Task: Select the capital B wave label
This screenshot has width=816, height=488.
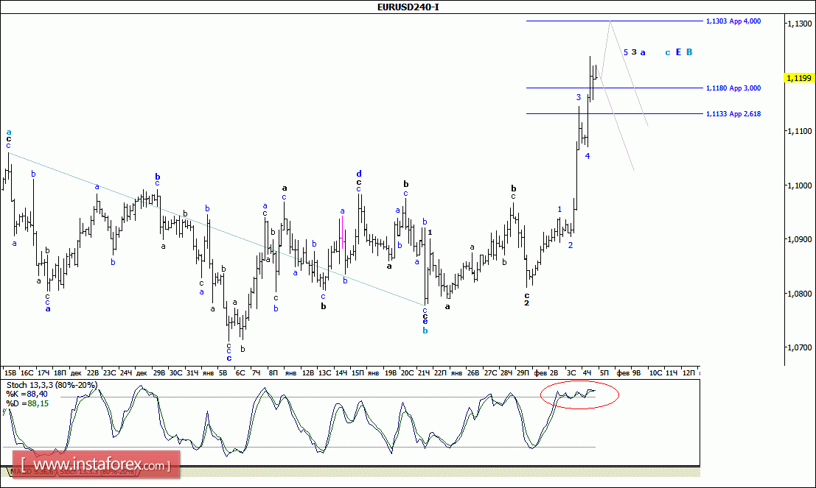Action: tap(689, 52)
